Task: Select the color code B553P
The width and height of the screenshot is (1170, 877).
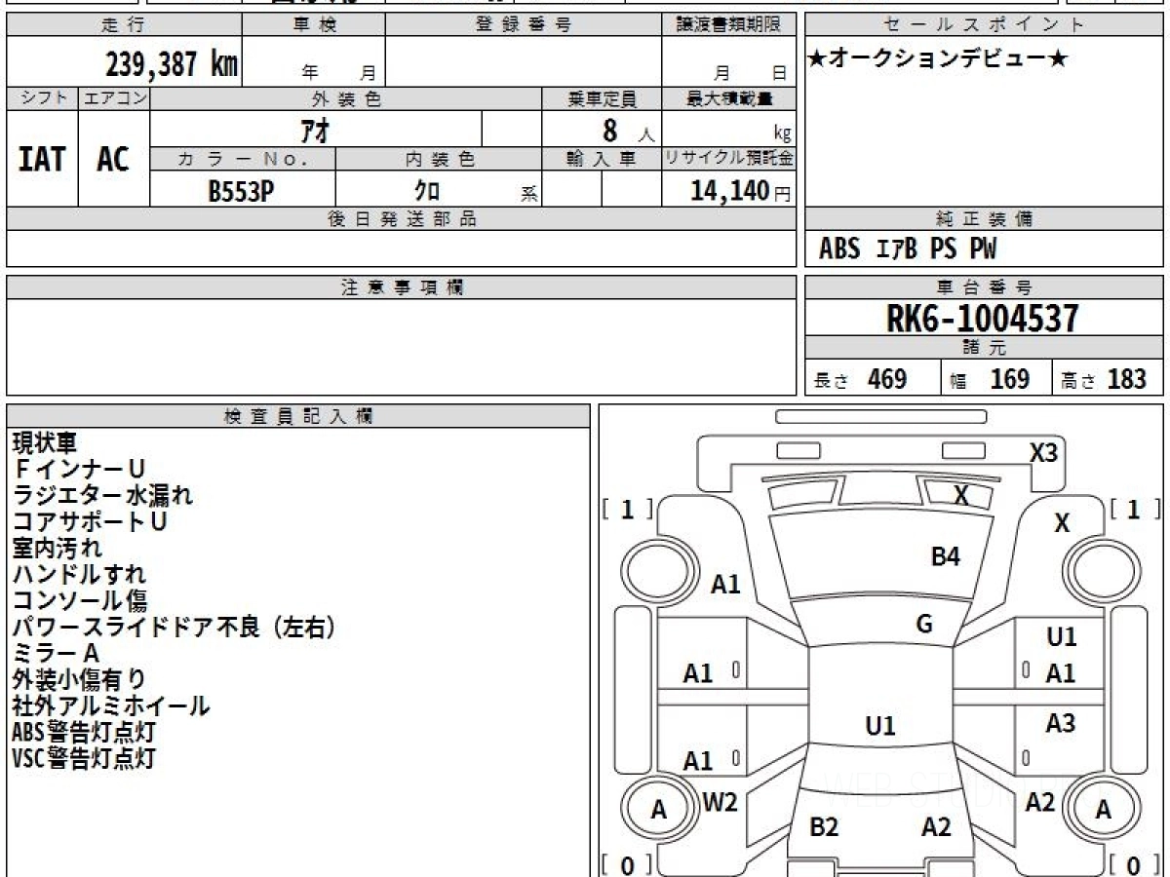Action: click(241, 191)
